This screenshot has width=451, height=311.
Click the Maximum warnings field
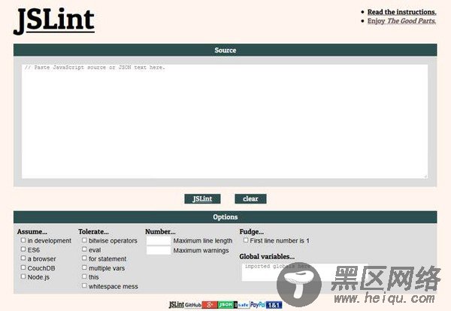coord(159,250)
